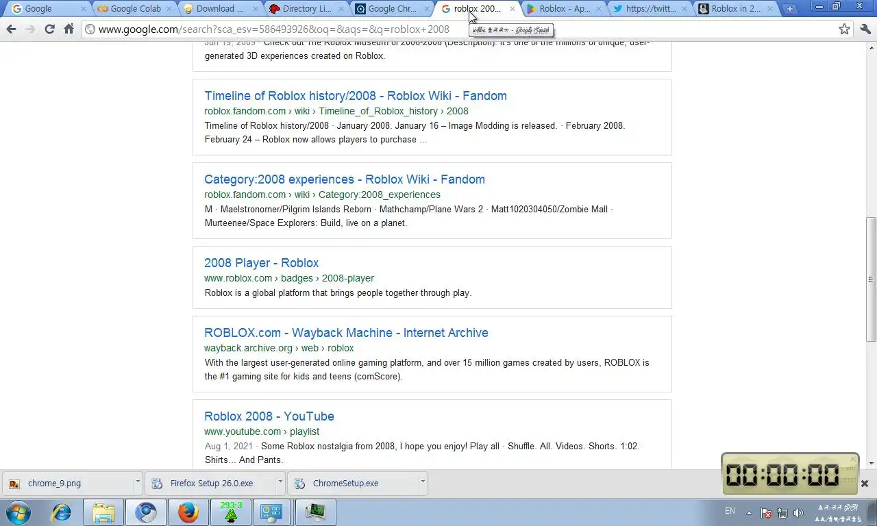Open downloaded ChromeSetup.exe file
The height and width of the screenshot is (526, 877).
351,483
